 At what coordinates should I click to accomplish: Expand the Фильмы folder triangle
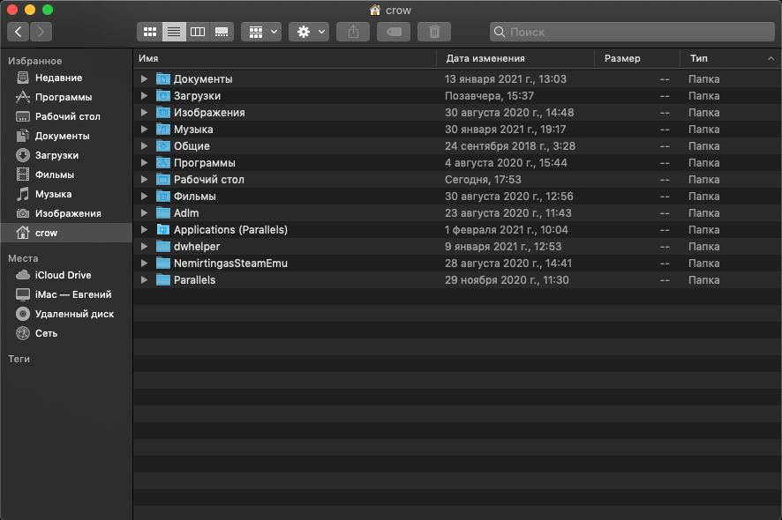[x=144, y=197]
